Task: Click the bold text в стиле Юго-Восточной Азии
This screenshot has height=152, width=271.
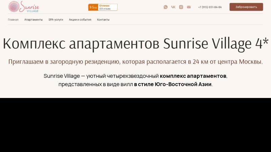Action: click(173, 84)
